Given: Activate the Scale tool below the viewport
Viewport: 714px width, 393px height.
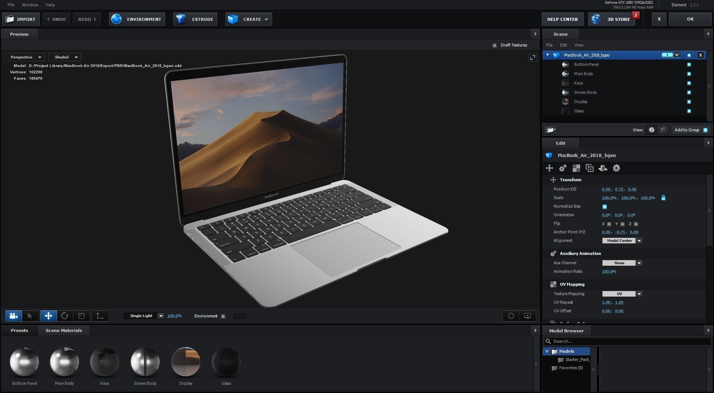Looking at the screenshot, I should [x=81, y=316].
